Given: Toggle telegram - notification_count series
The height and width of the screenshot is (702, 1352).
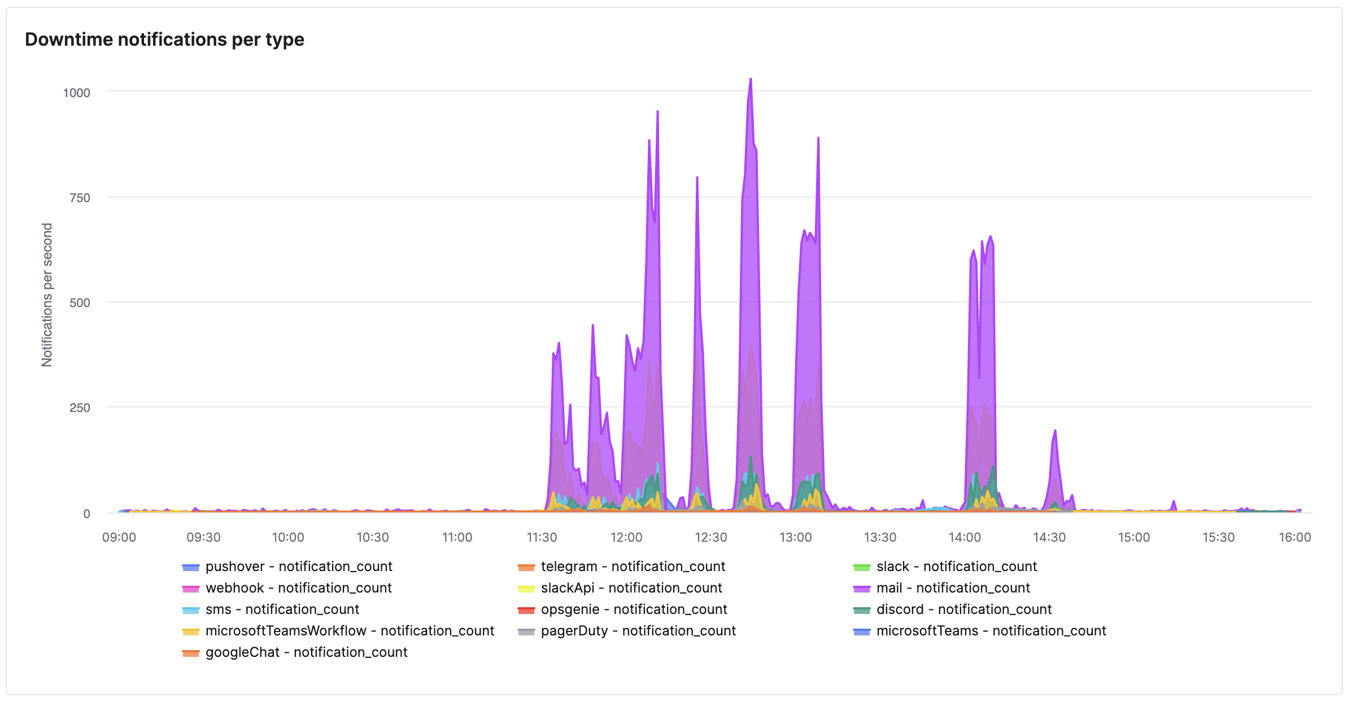Looking at the screenshot, I should click(633, 567).
